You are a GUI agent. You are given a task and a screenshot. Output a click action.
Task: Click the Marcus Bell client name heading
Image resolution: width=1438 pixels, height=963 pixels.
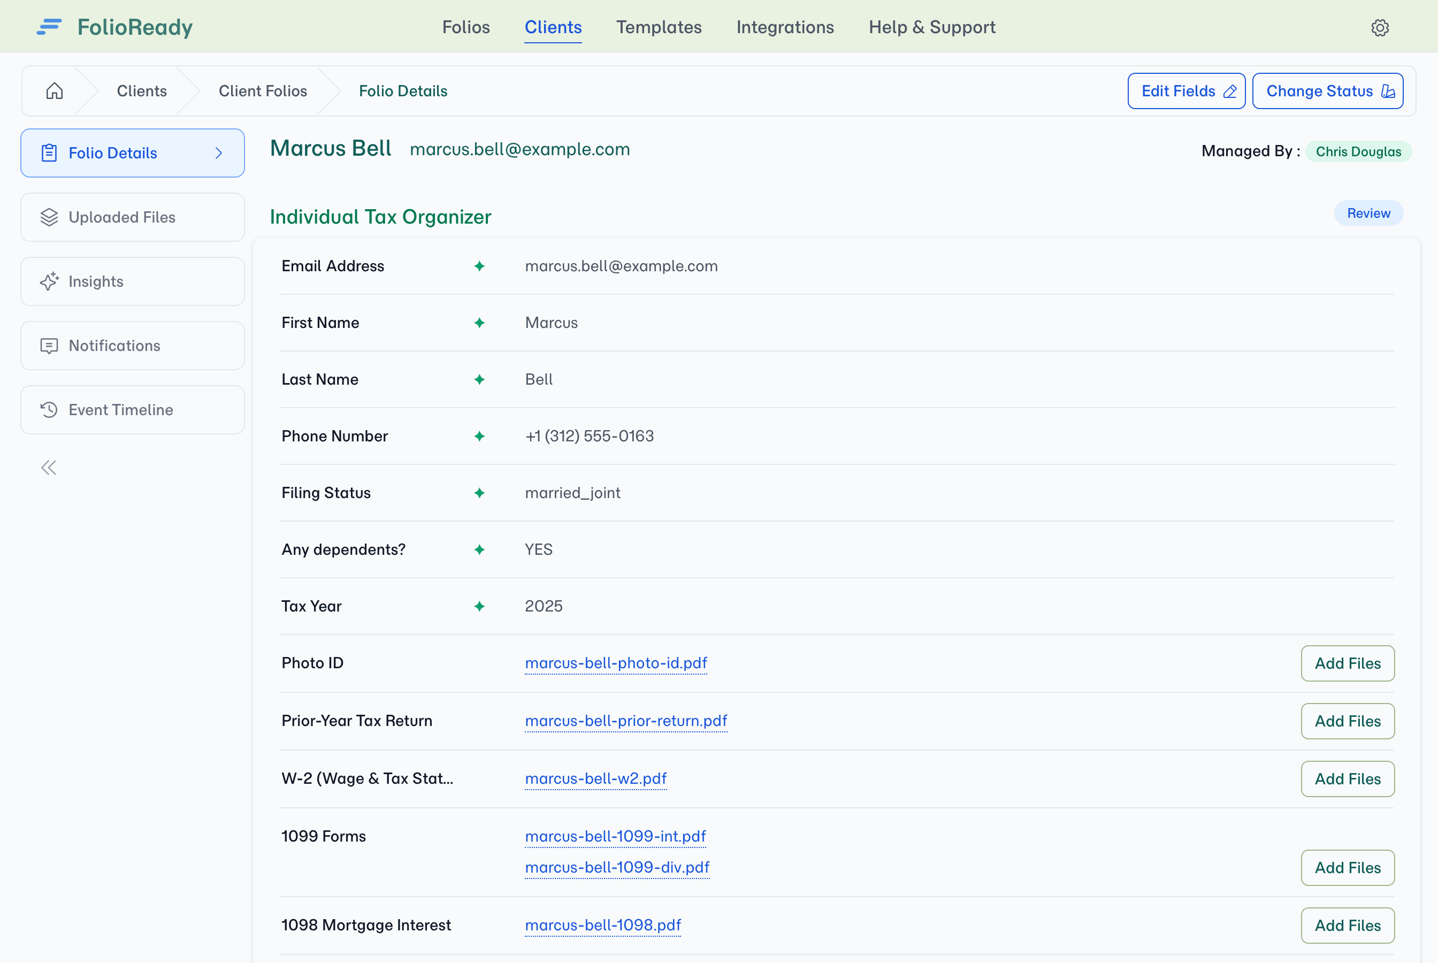point(330,149)
